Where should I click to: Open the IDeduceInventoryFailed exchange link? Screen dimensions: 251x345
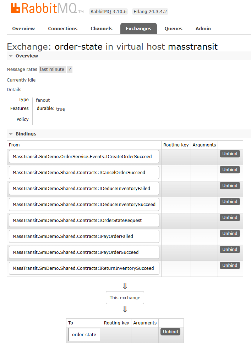[x=84, y=189]
